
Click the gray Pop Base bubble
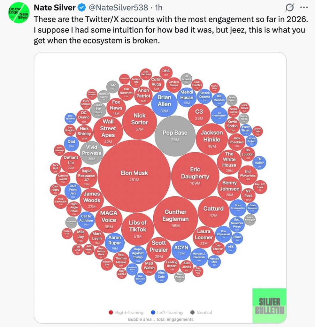point(175,136)
